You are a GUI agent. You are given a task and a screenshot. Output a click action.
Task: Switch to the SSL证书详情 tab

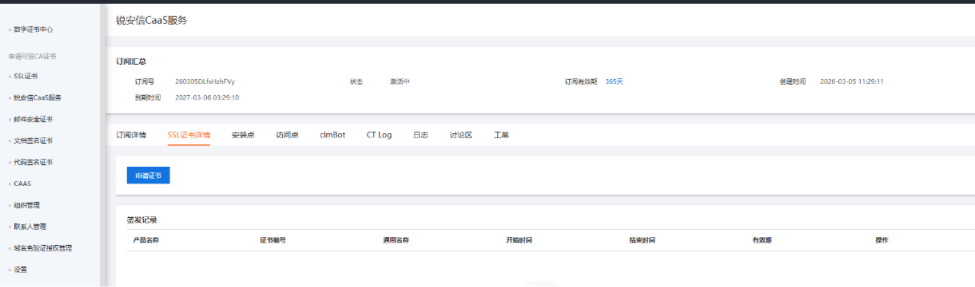tap(189, 135)
